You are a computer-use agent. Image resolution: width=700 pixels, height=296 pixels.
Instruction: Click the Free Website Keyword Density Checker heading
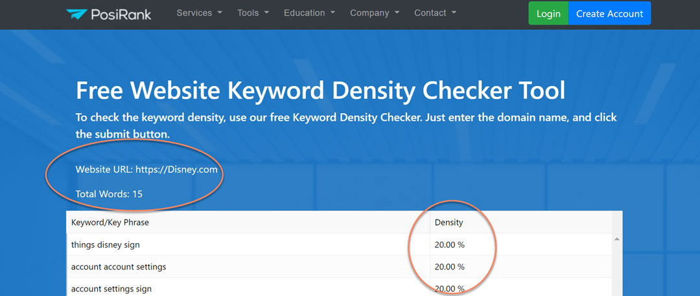[x=320, y=90]
